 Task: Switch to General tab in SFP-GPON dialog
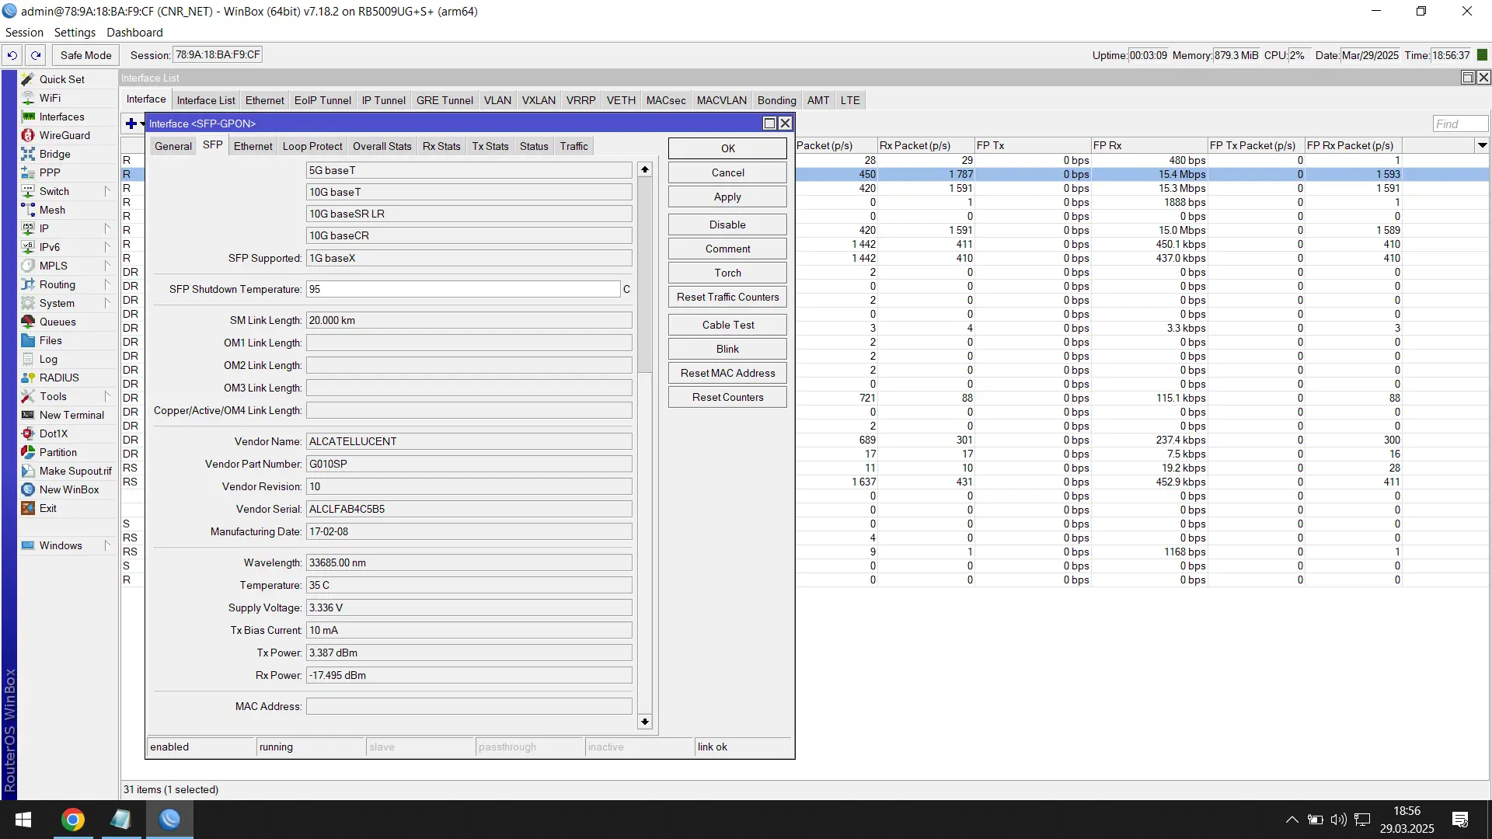(173, 146)
